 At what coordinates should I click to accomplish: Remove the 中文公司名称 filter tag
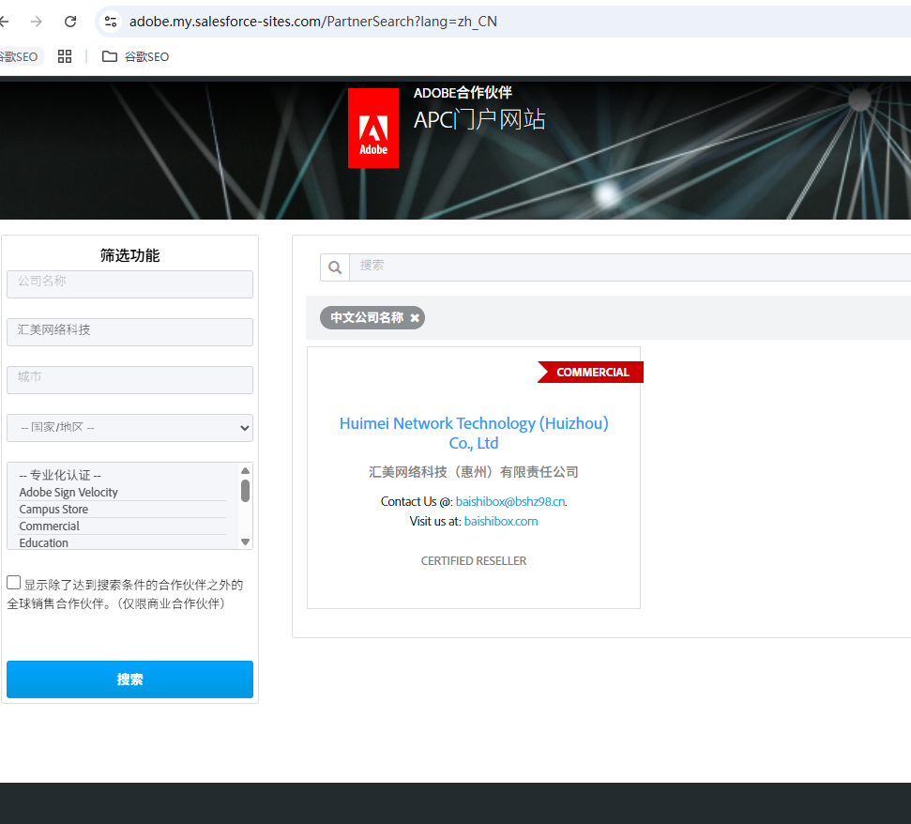pos(415,318)
